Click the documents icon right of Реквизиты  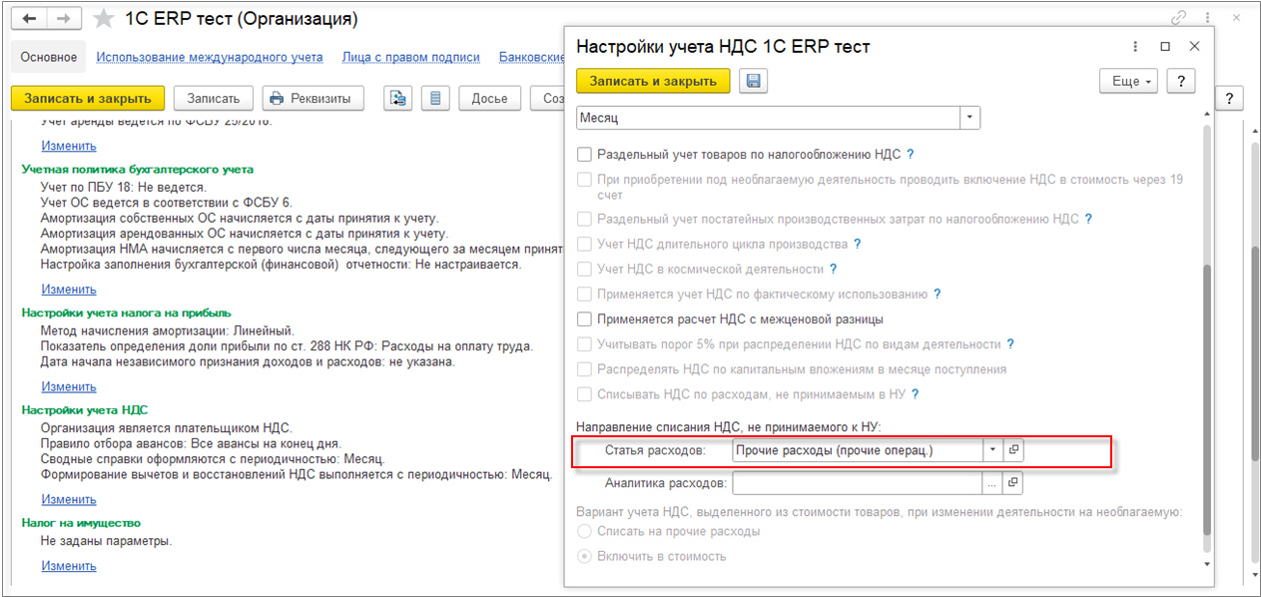(399, 98)
